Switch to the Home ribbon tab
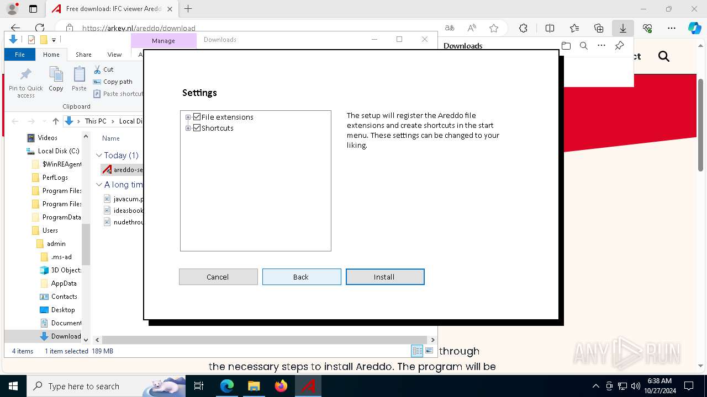This screenshot has height=397, width=707. pos(51,55)
